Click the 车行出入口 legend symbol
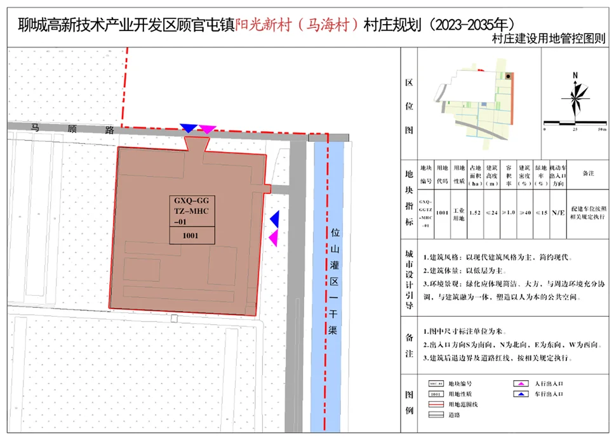Image resolution: width=614 pixels, height=441 pixels. 521,394
